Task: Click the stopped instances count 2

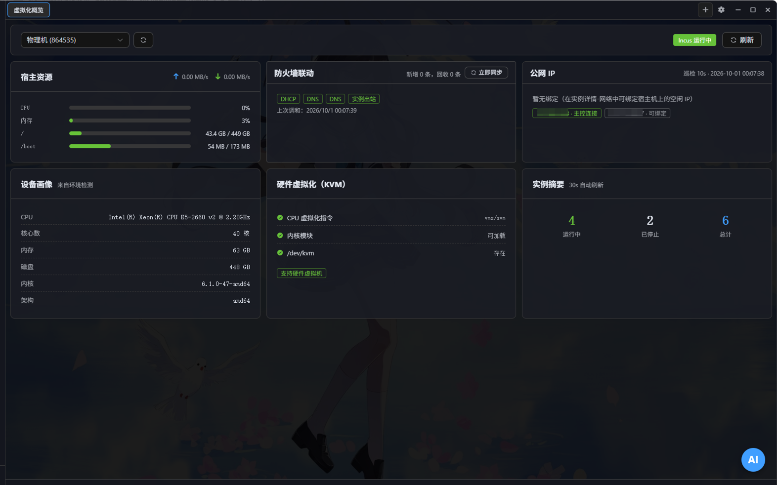Action: tap(650, 220)
